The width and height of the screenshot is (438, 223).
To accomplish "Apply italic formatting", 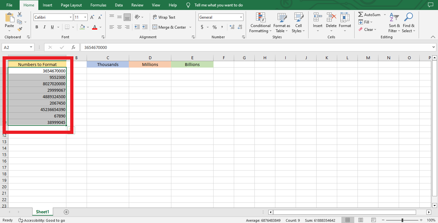I will coord(44,27).
